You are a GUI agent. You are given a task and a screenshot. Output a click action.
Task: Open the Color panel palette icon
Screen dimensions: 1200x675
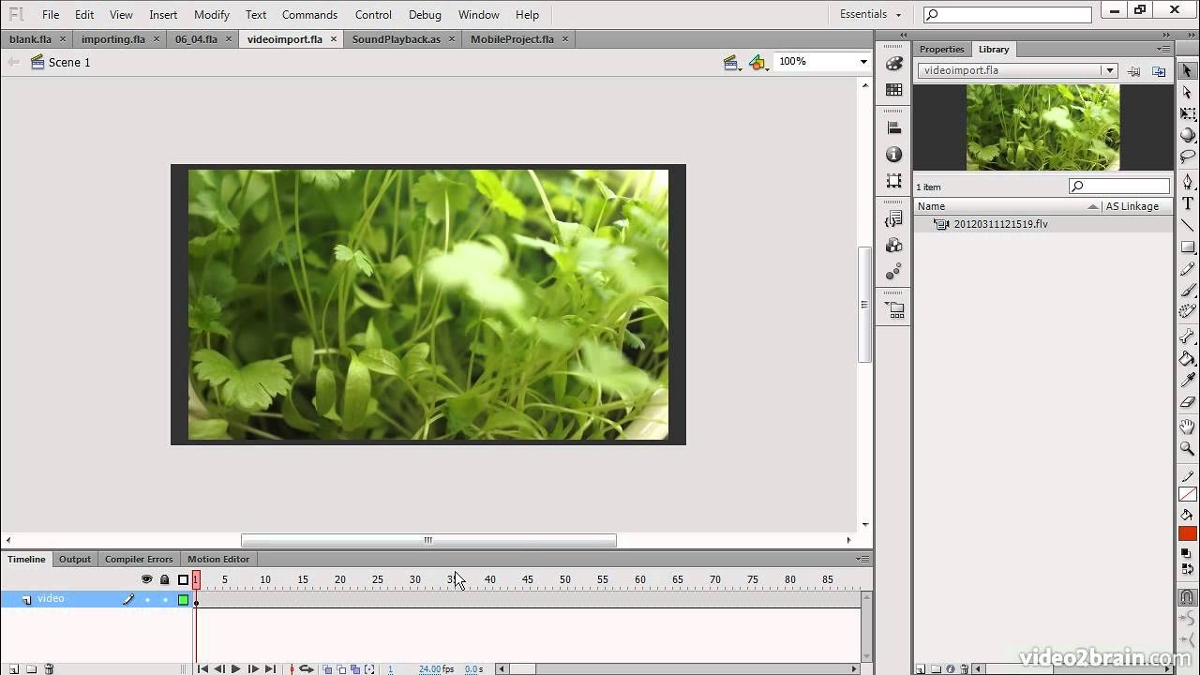tap(894, 64)
